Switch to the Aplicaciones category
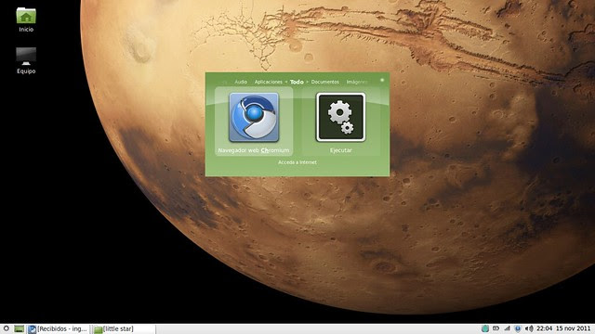The image size is (595, 334). 269,82
